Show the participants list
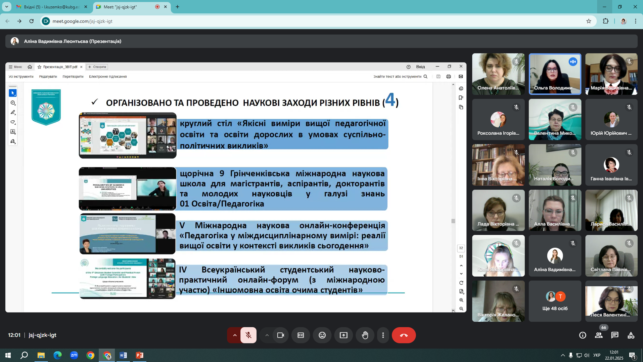The height and width of the screenshot is (362, 643). [598, 335]
